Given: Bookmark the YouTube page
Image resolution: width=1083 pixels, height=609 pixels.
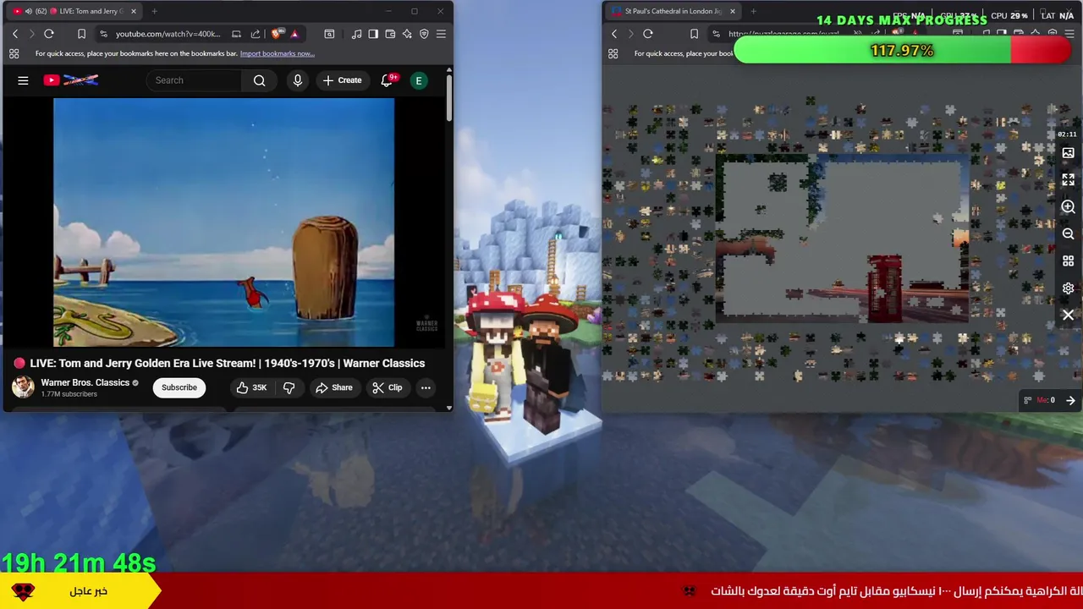Looking at the screenshot, I should click(81, 34).
